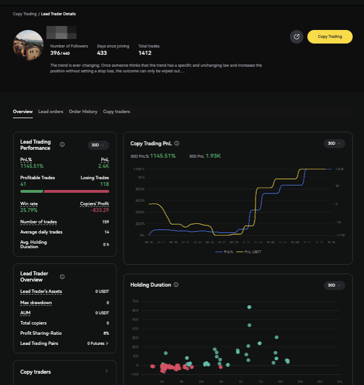Expand Lead Trading Pairs 0 Futures arrow
This screenshot has width=364, height=385.
[107, 343]
